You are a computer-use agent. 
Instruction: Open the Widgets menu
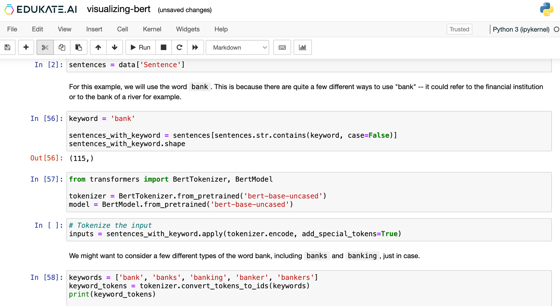[x=188, y=29]
